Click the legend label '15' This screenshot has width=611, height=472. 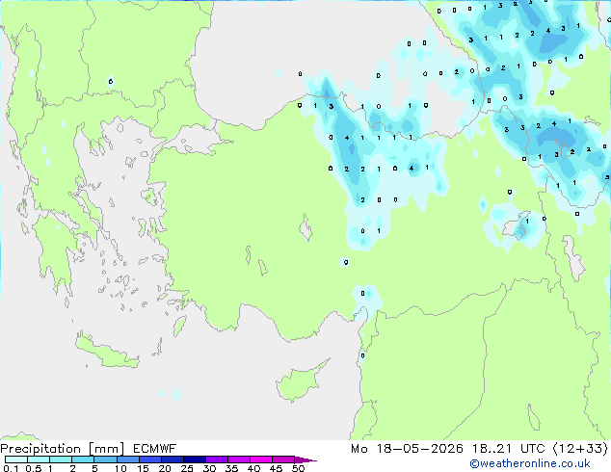(x=143, y=468)
